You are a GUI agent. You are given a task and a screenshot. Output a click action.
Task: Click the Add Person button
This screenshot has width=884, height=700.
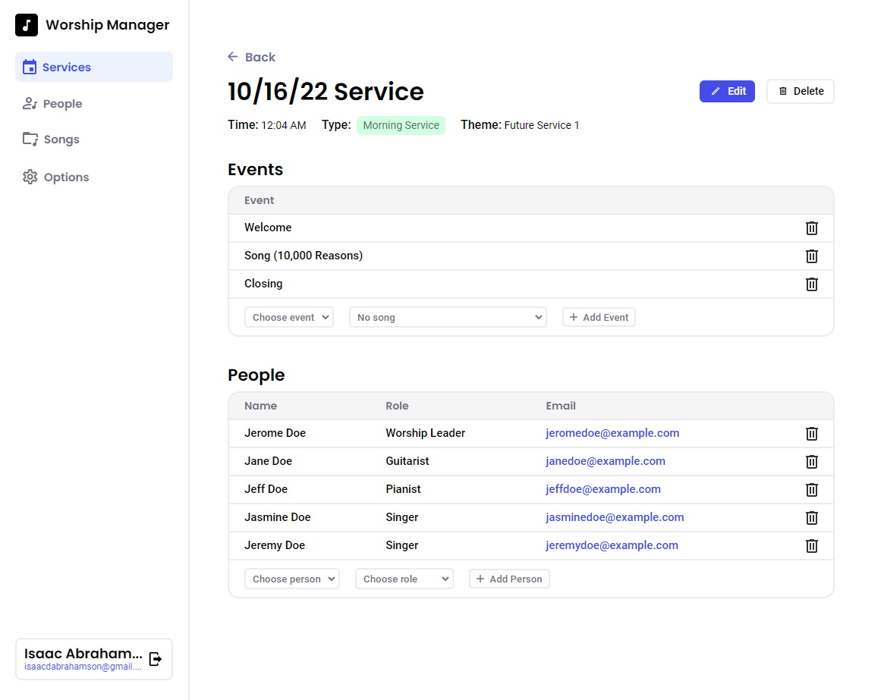(509, 579)
